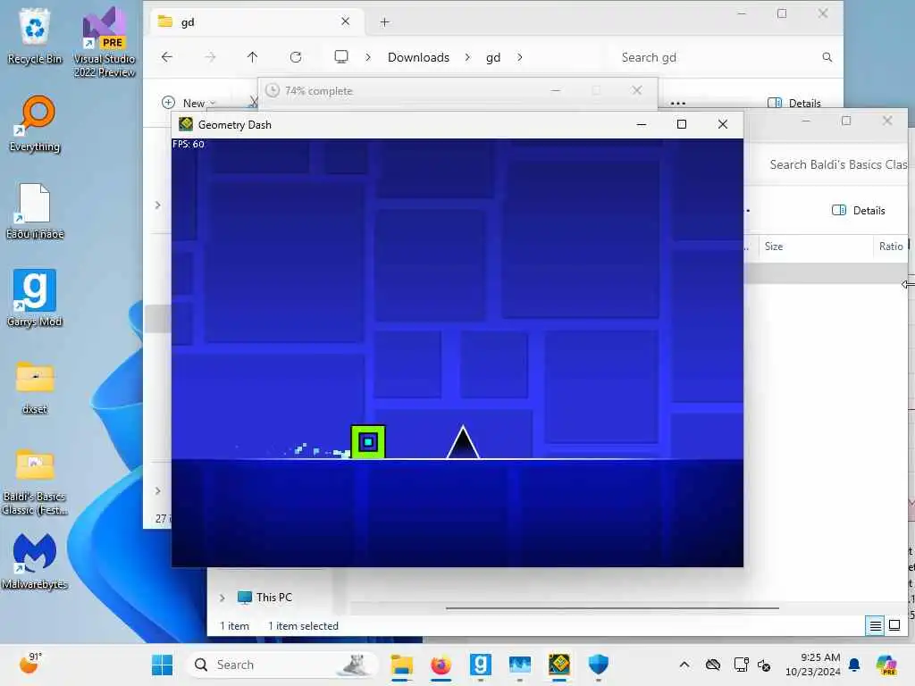915x686 pixels.
Task: Open the New dropdown in gd Explorer
Action: 189,103
